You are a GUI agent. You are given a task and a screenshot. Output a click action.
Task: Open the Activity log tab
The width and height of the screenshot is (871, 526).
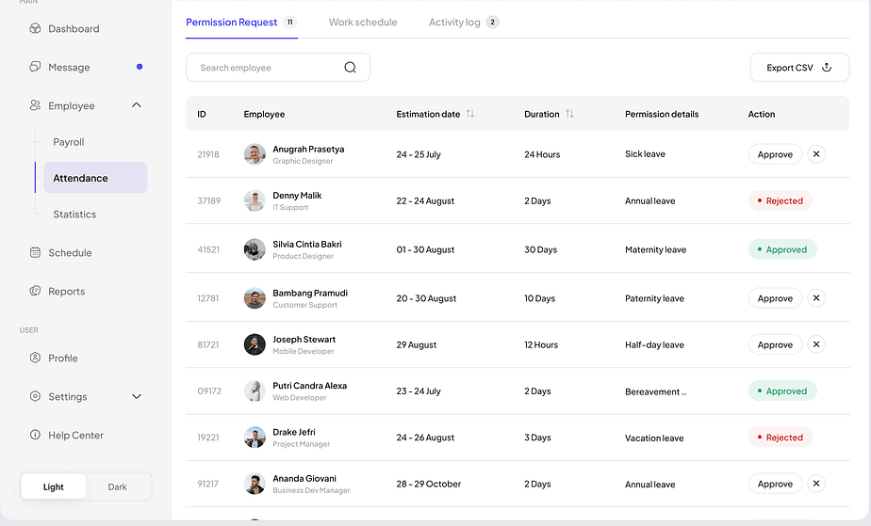tap(454, 23)
